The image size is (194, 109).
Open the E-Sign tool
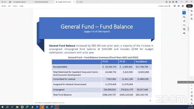pos(22,6)
